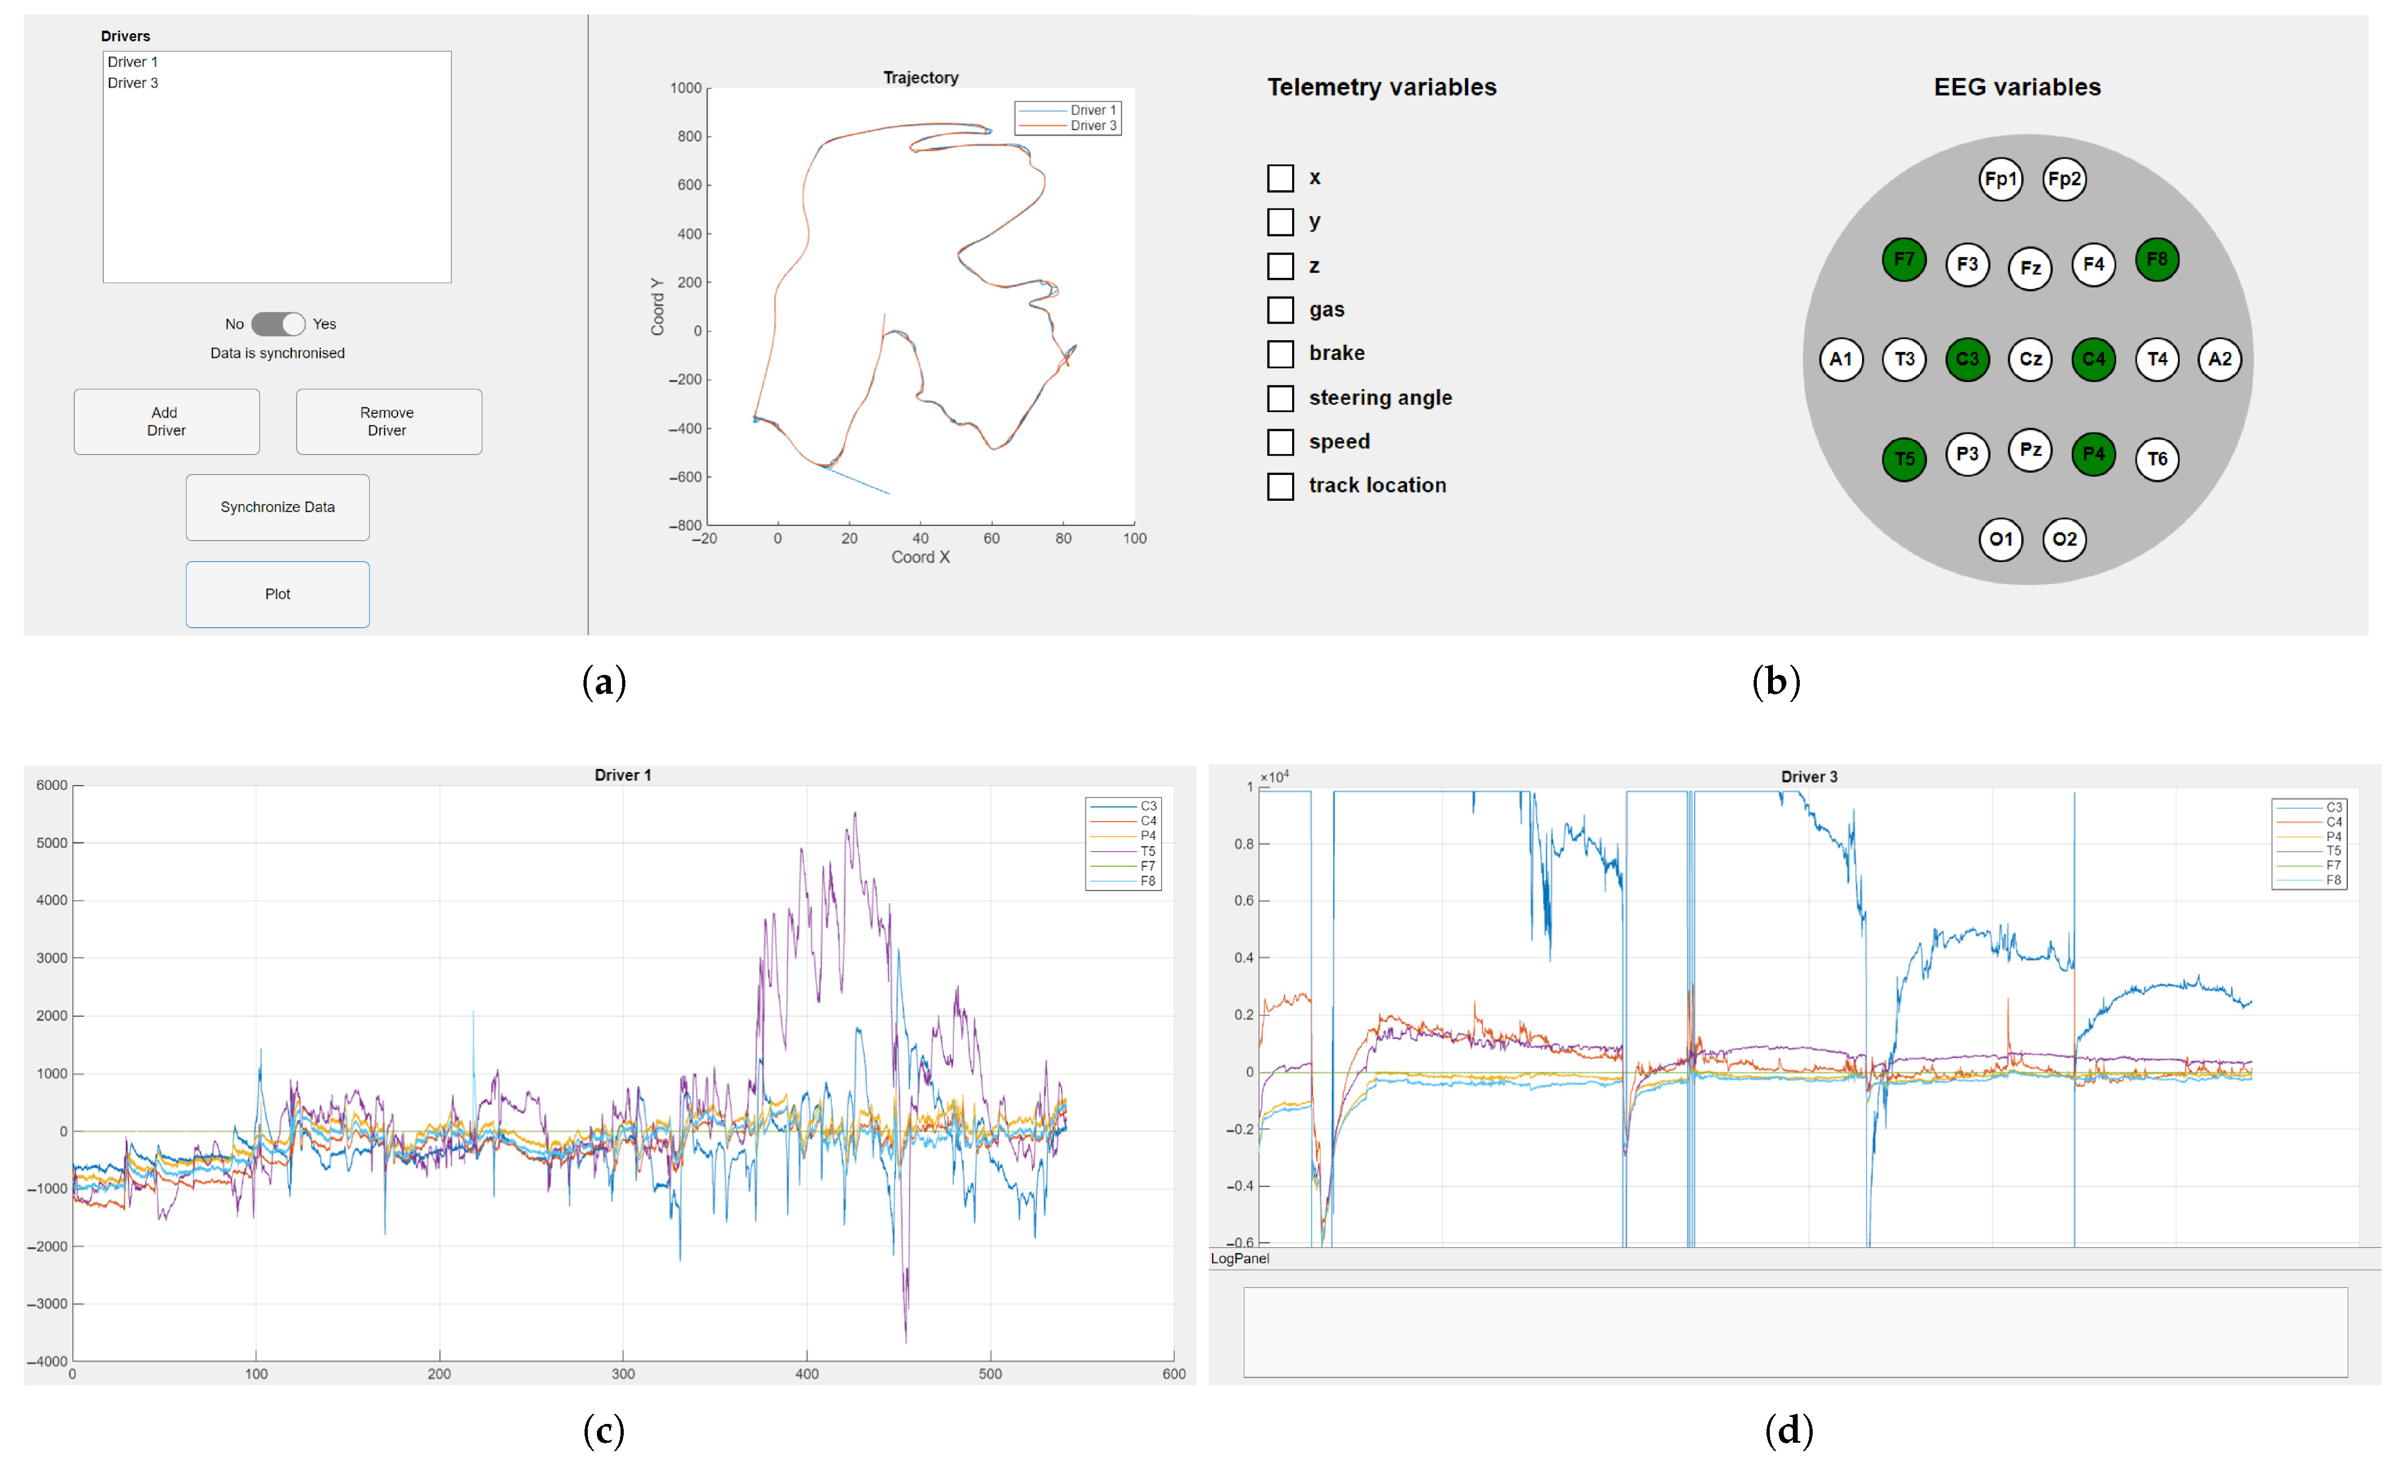Viewport: 2401px width, 1468px height.
Task: Tick the track location checkbox
Action: pos(1280,486)
